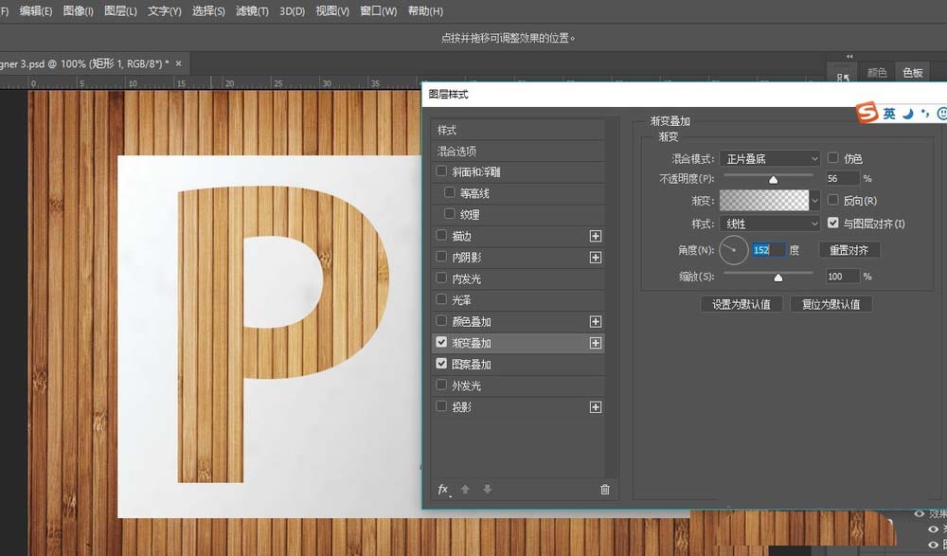Open 滤镜(T) menu
Viewport: 947px width, 556px height.
click(252, 10)
